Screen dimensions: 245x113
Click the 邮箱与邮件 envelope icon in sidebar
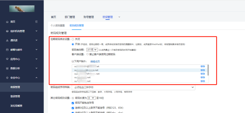click(7, 50)
